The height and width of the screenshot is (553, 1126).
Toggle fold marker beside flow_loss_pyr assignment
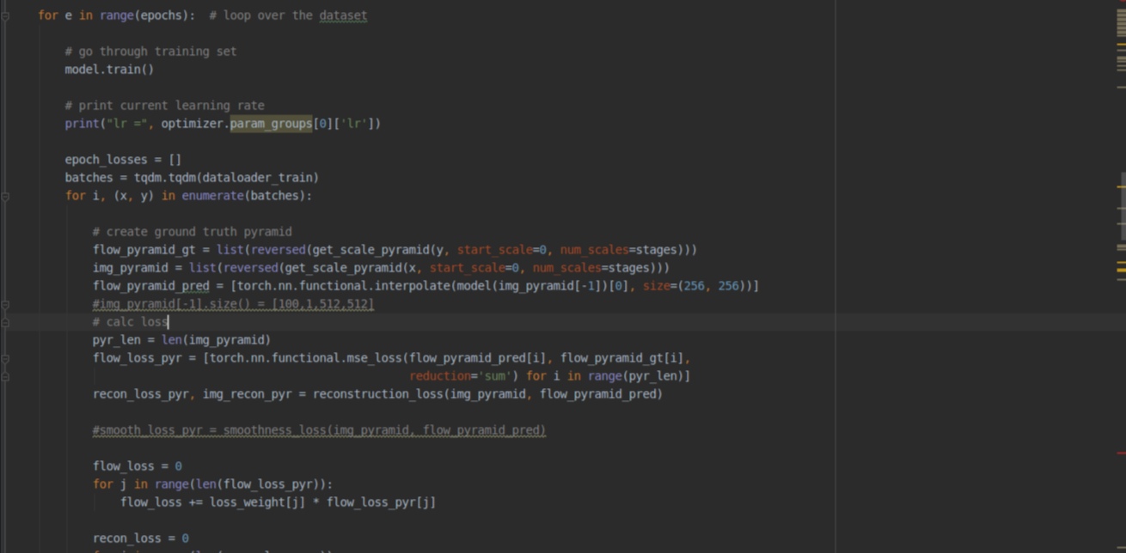pos(5,358)
